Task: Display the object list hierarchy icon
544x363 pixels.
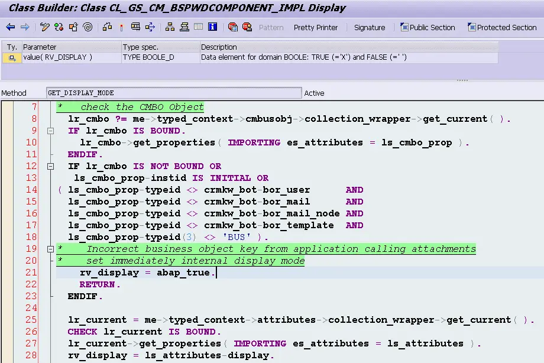Action: pos(170,27)
